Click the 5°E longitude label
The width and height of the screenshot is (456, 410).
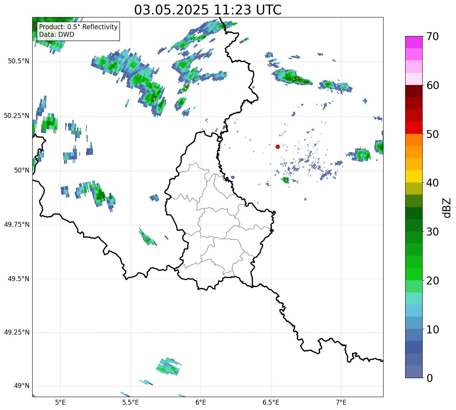point(60,402)
